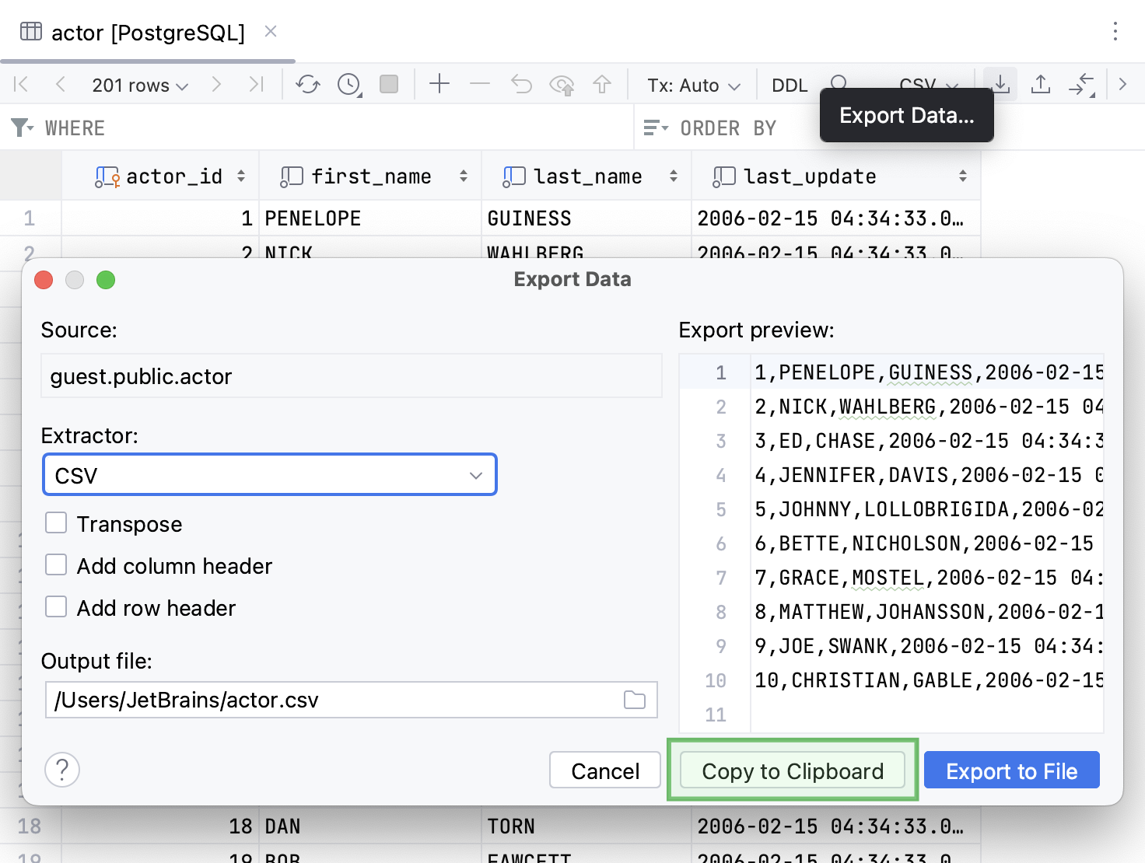This screenshot has width=1145, height=863.
Task: Refresh the table data
Action: coord(307,84)
